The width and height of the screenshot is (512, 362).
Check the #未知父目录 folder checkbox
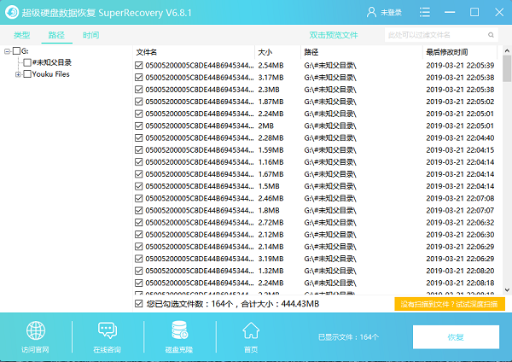point(27,62)
